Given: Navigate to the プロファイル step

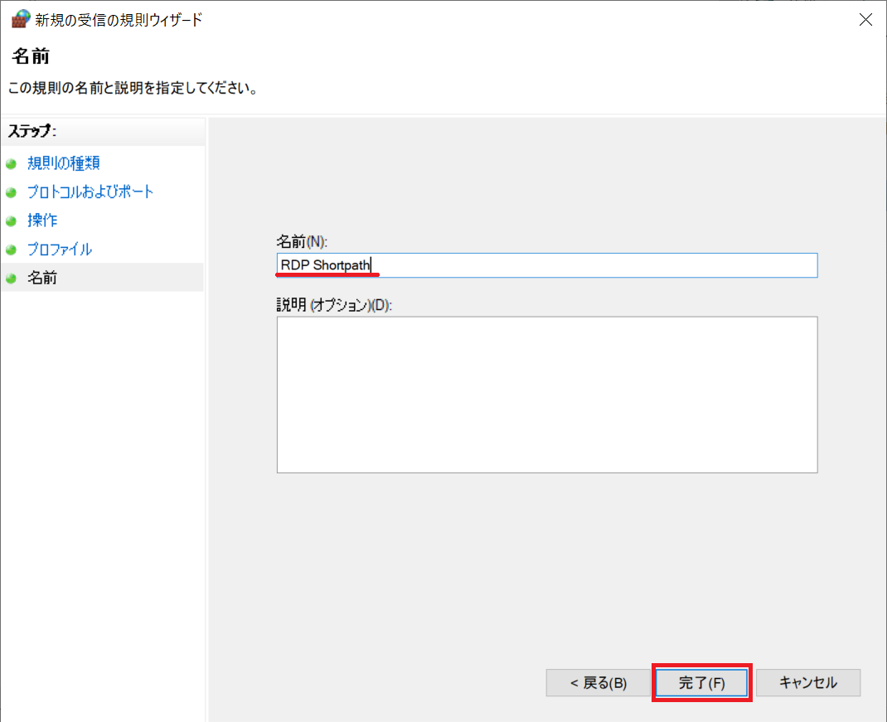Looking at the screenshot, I should click(60, 249).
